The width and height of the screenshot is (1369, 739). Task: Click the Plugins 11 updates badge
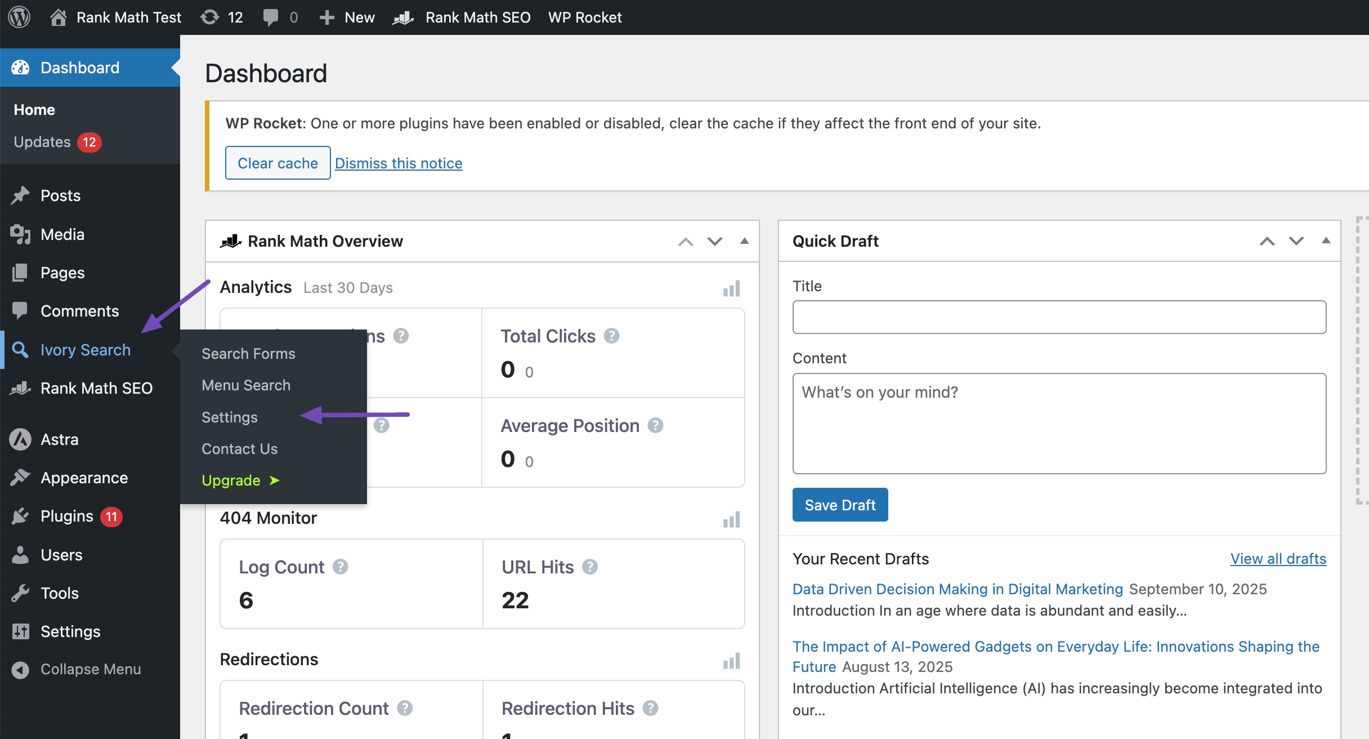[x=111, y=517]
